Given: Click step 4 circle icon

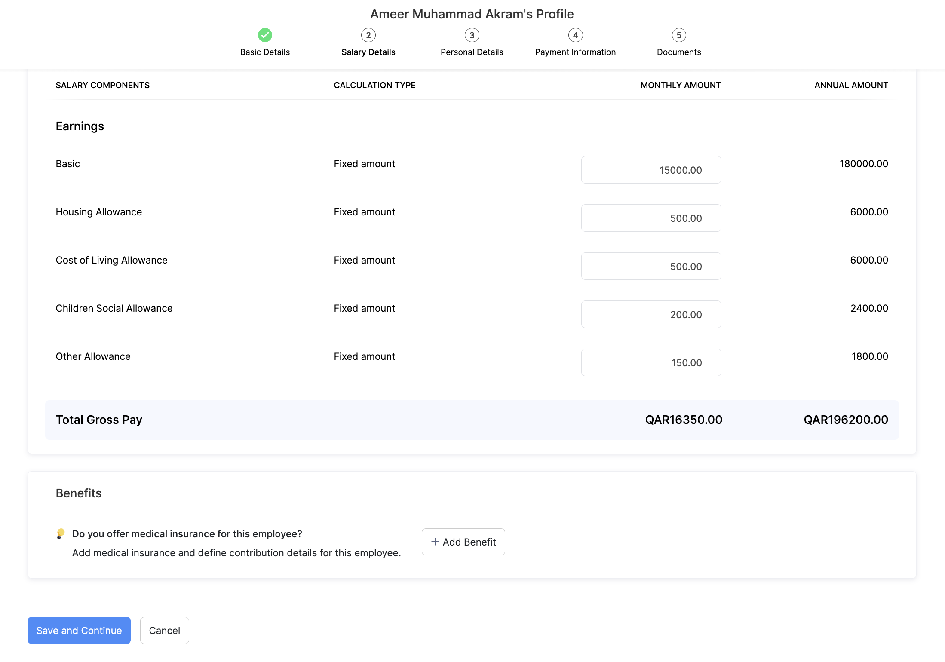Looking at the screenshot, I should point(575,35).
